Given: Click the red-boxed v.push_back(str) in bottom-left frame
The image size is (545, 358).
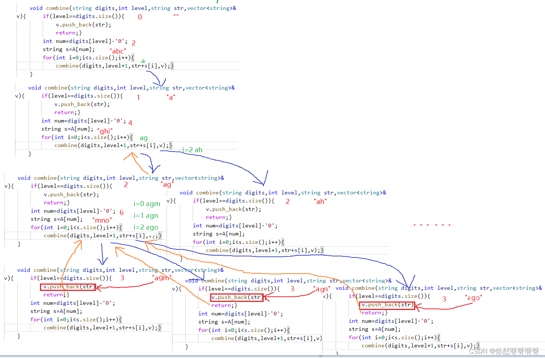Looking at the screenshot, I should coord(67,287).
